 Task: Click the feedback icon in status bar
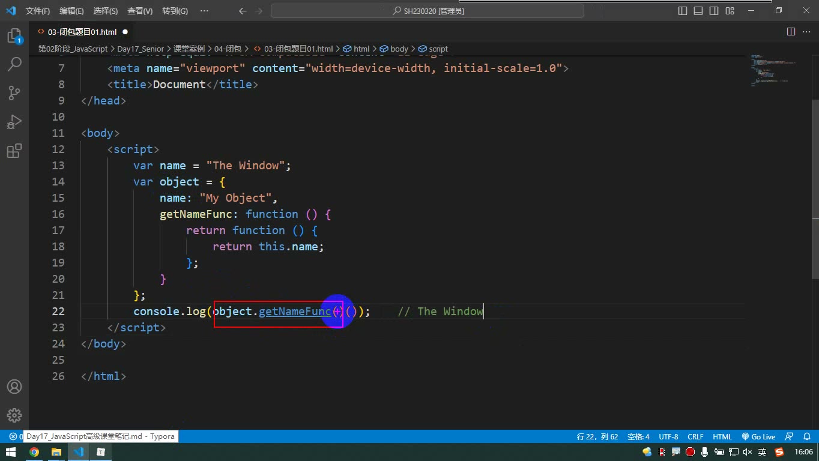[790, 437]
